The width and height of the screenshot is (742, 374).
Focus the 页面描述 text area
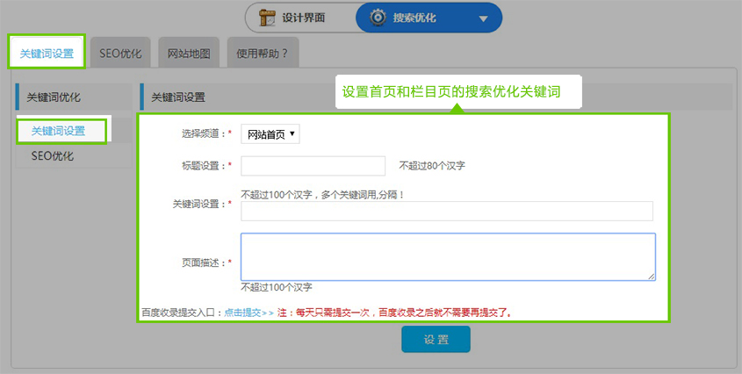[x=447, y=256]
